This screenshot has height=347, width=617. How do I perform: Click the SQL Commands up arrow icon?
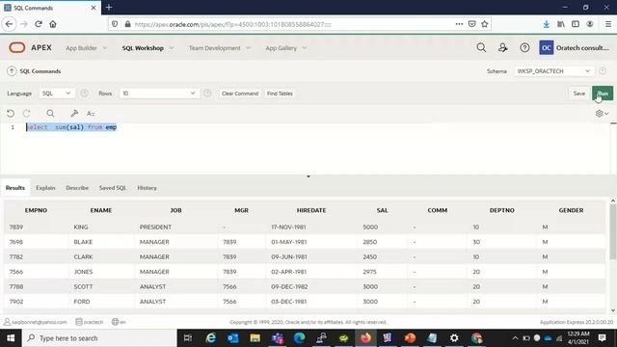(12, 70)
